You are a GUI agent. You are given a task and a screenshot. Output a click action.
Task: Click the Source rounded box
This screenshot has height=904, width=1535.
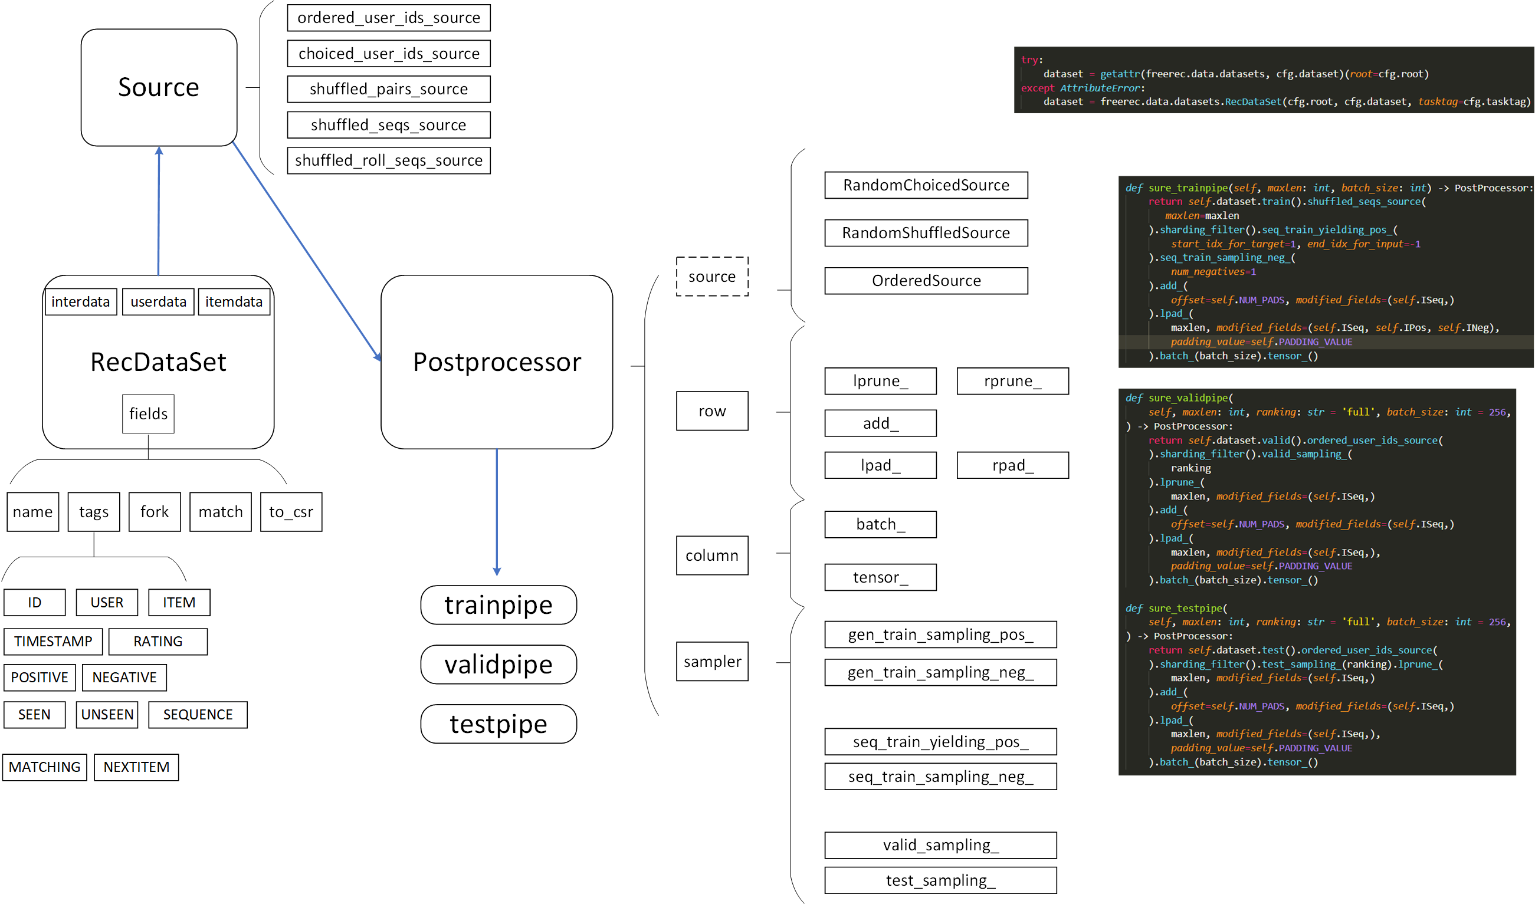(159, 87)
